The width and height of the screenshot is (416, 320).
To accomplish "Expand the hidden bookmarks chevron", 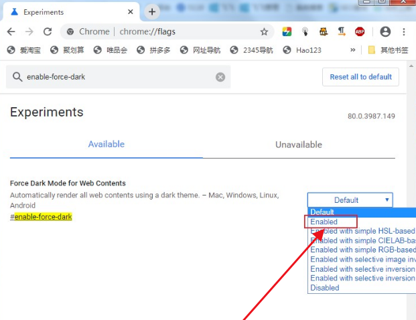I will click(x=352, y=50).
